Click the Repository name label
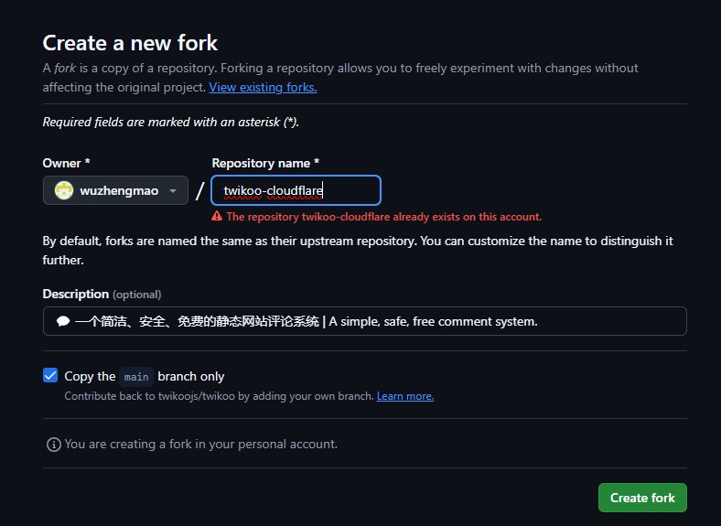The image size is (721, 526). 265,163
